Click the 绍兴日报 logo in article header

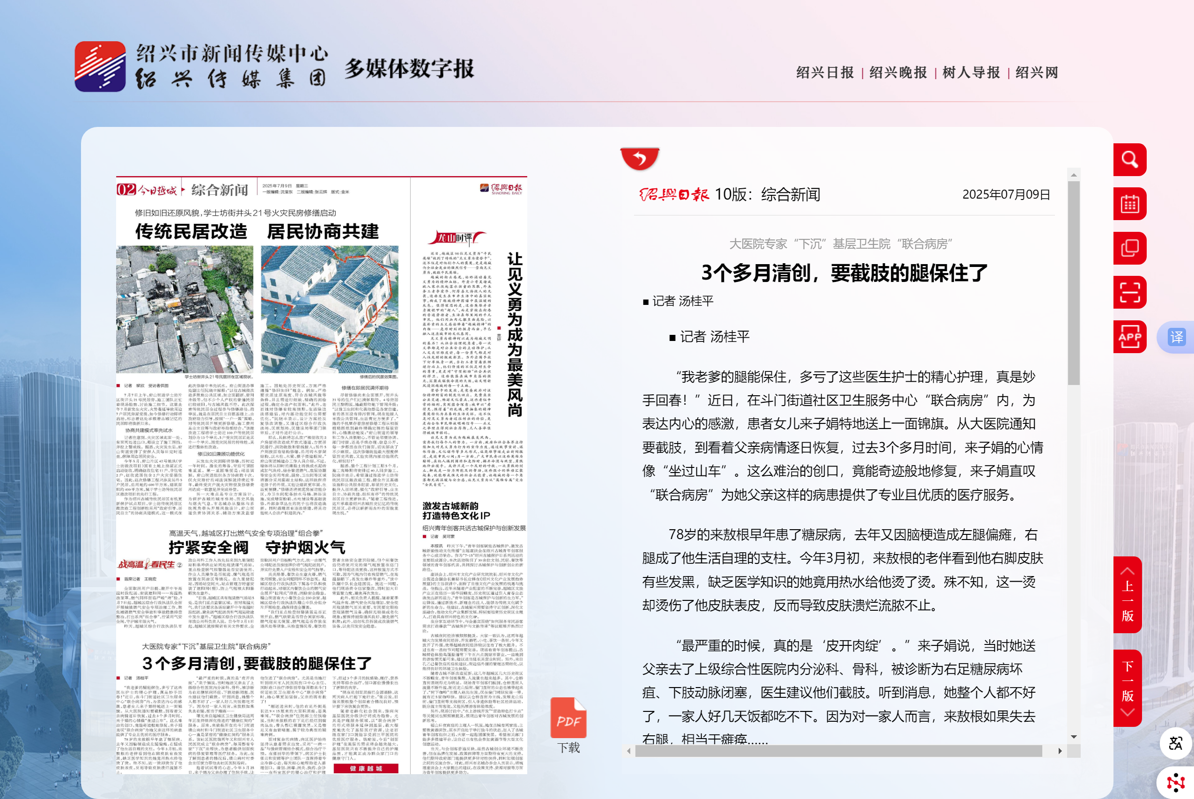pos(674,194)
